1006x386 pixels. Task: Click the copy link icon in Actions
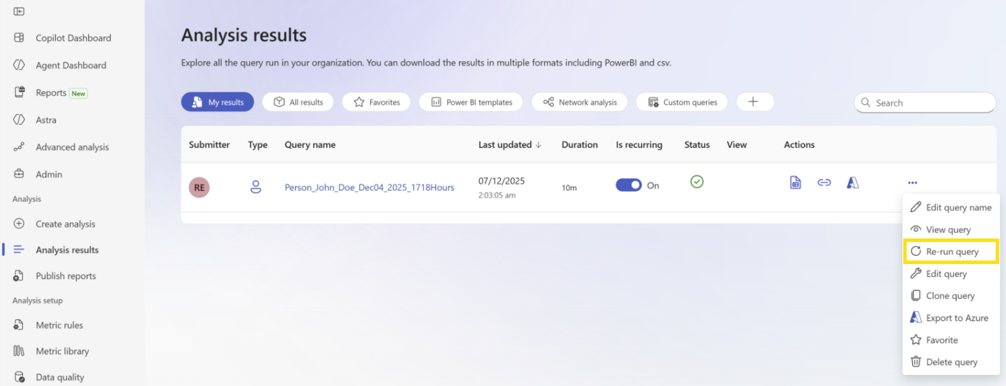(824, 183)
